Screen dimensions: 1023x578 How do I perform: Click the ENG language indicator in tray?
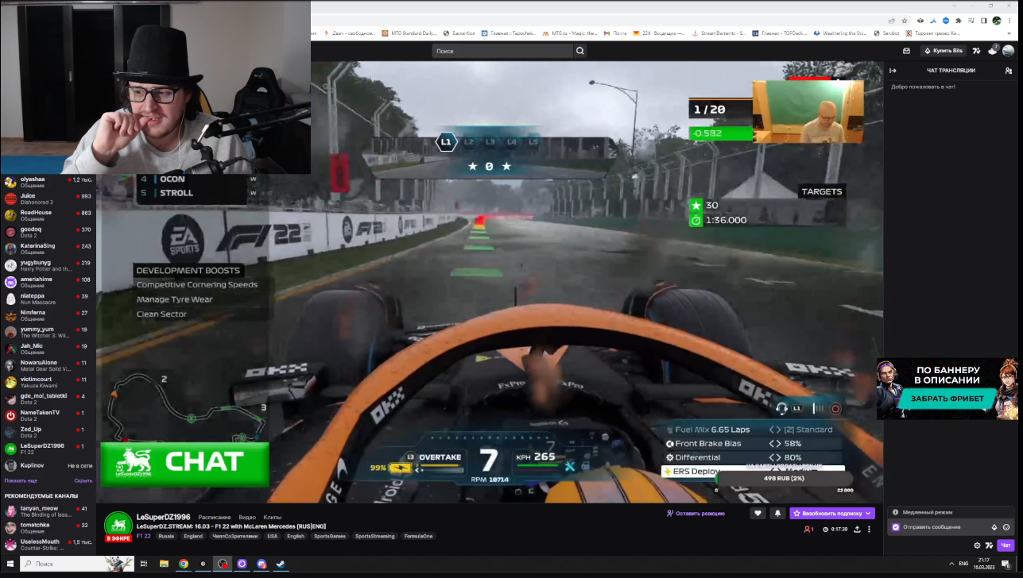963,564
